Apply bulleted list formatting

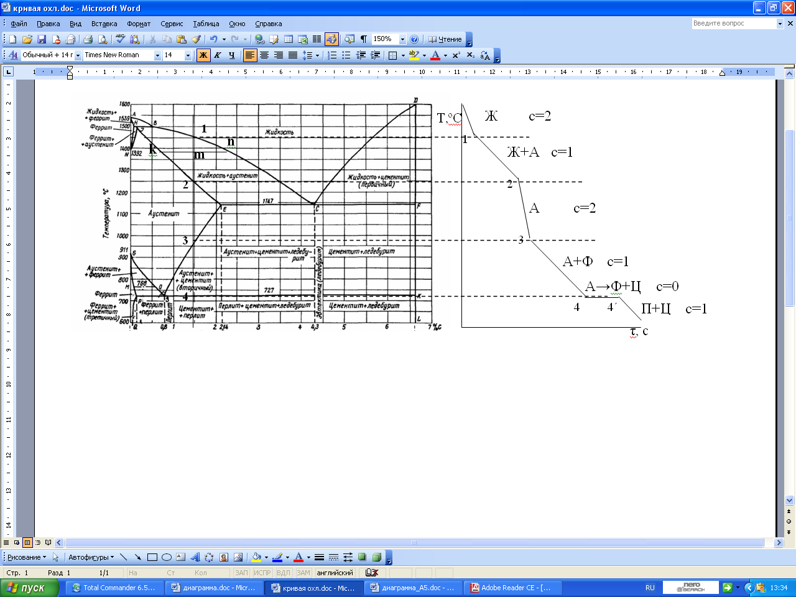tap(346, 55)
